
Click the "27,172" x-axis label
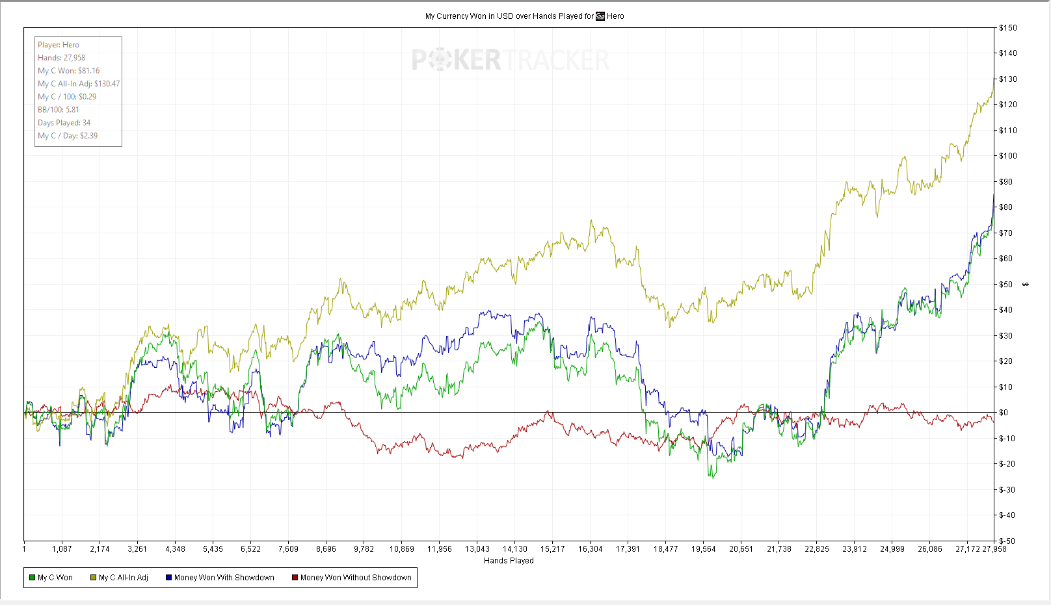968,549
